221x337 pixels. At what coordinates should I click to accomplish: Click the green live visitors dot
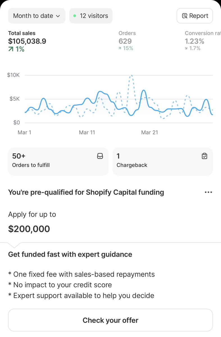coord(75,16)
